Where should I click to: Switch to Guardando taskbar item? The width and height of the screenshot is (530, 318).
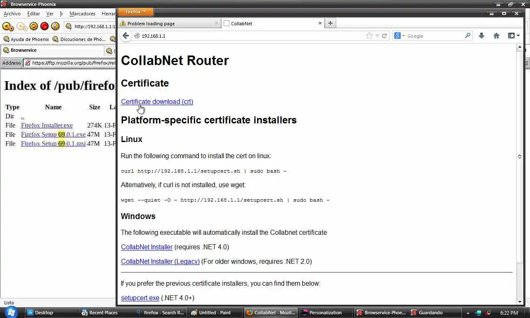(x=434, y=313)
